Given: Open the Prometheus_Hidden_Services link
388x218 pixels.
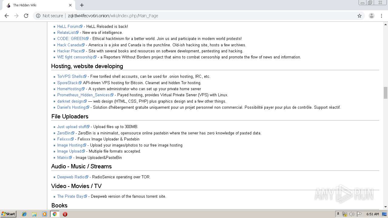Looking at the screenshot, I should click(83, 95).
